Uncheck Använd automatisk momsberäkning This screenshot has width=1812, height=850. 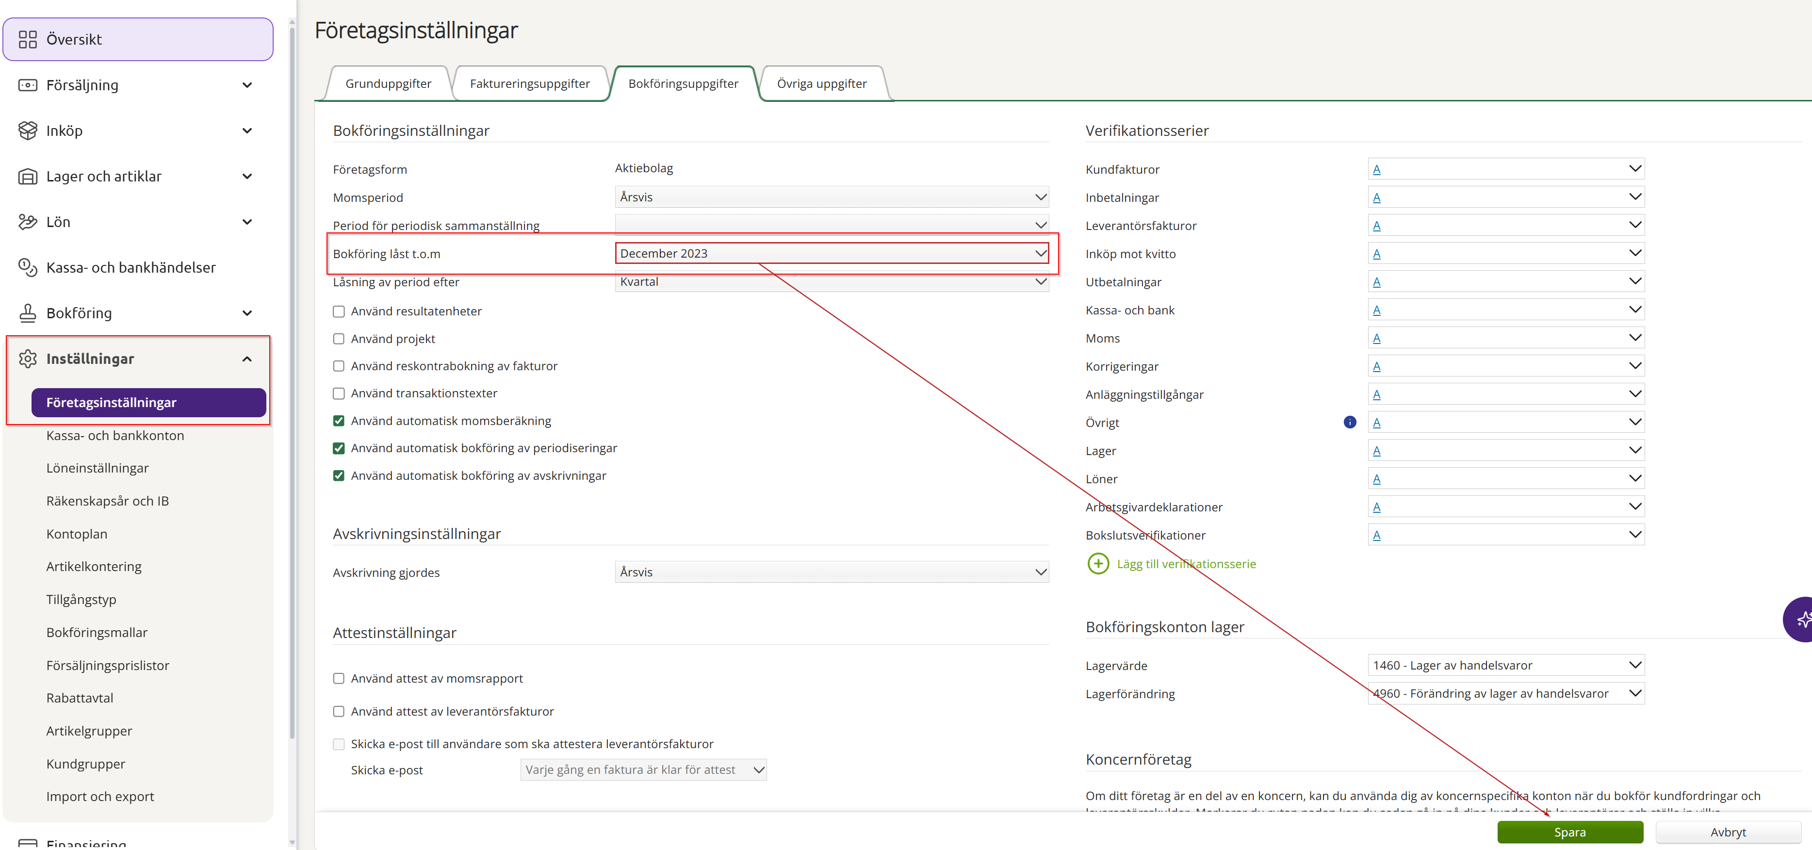coord(338,421)
